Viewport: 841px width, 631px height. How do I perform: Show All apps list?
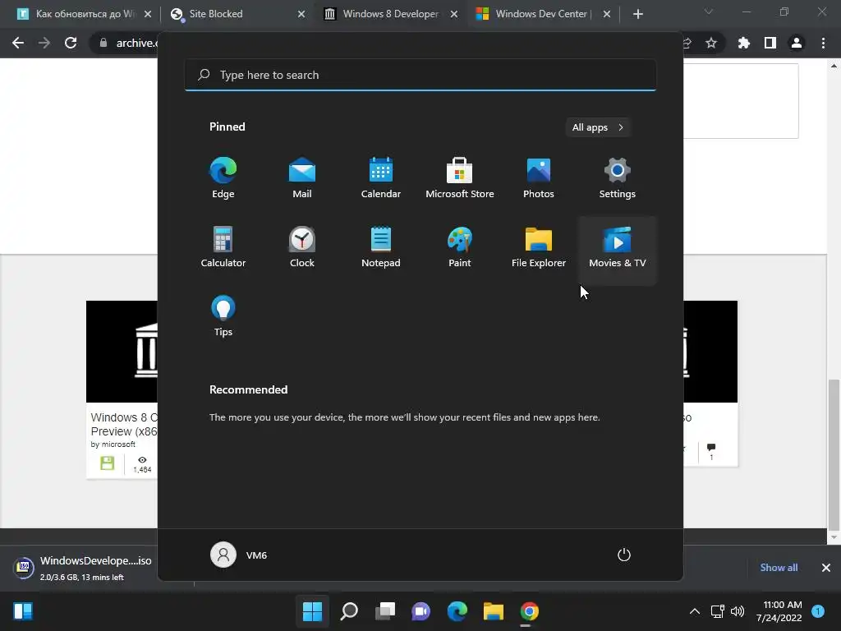(x=598, y=127)
